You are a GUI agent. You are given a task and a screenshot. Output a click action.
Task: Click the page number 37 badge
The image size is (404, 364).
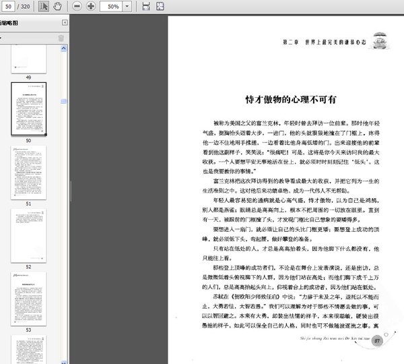377,341
